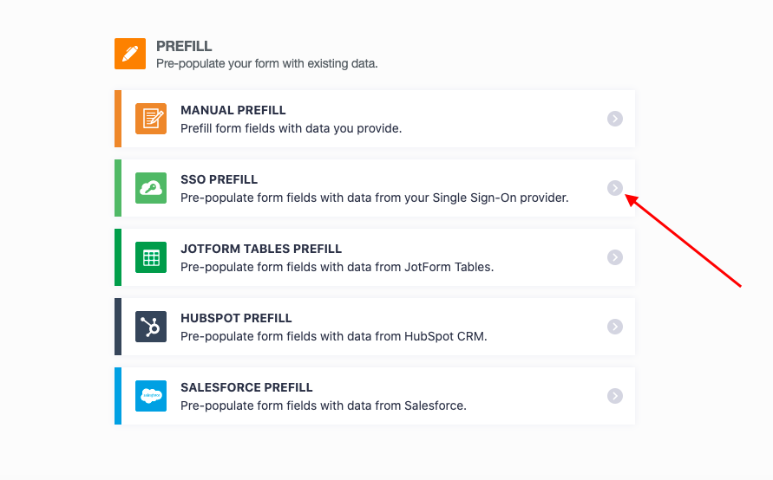Expand SSO Prefill with its arrow
This screenshot has width=773, height=480.
point(615,188)
